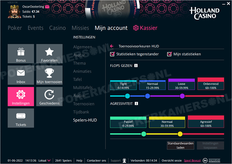Select Spelers-HUD in settings list
Image resolution: width=232 pixels, height=164 pixels.
[x=85, y=120]
